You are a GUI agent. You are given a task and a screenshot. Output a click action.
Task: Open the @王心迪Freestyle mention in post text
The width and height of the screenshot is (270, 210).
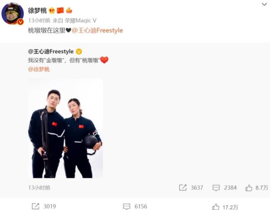(97, 30)
